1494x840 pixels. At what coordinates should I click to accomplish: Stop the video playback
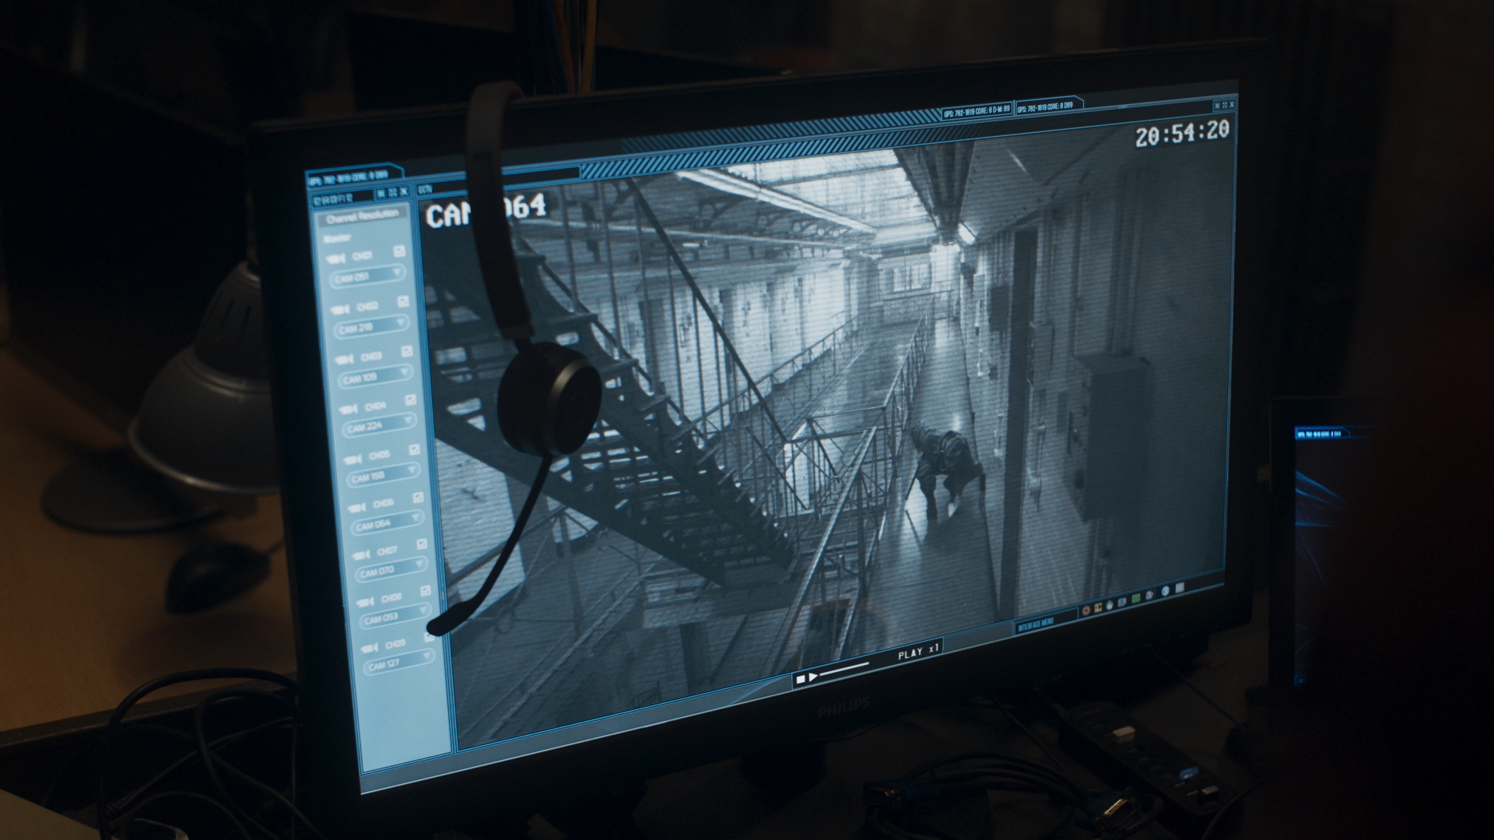[x=799, y=679]
